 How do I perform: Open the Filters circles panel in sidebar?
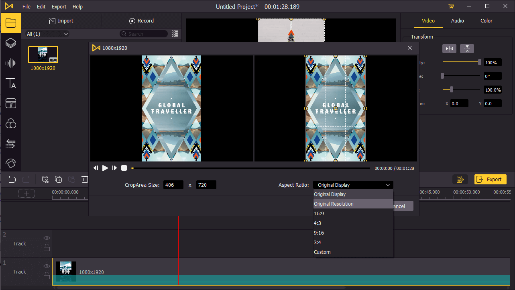pos(11,123)
